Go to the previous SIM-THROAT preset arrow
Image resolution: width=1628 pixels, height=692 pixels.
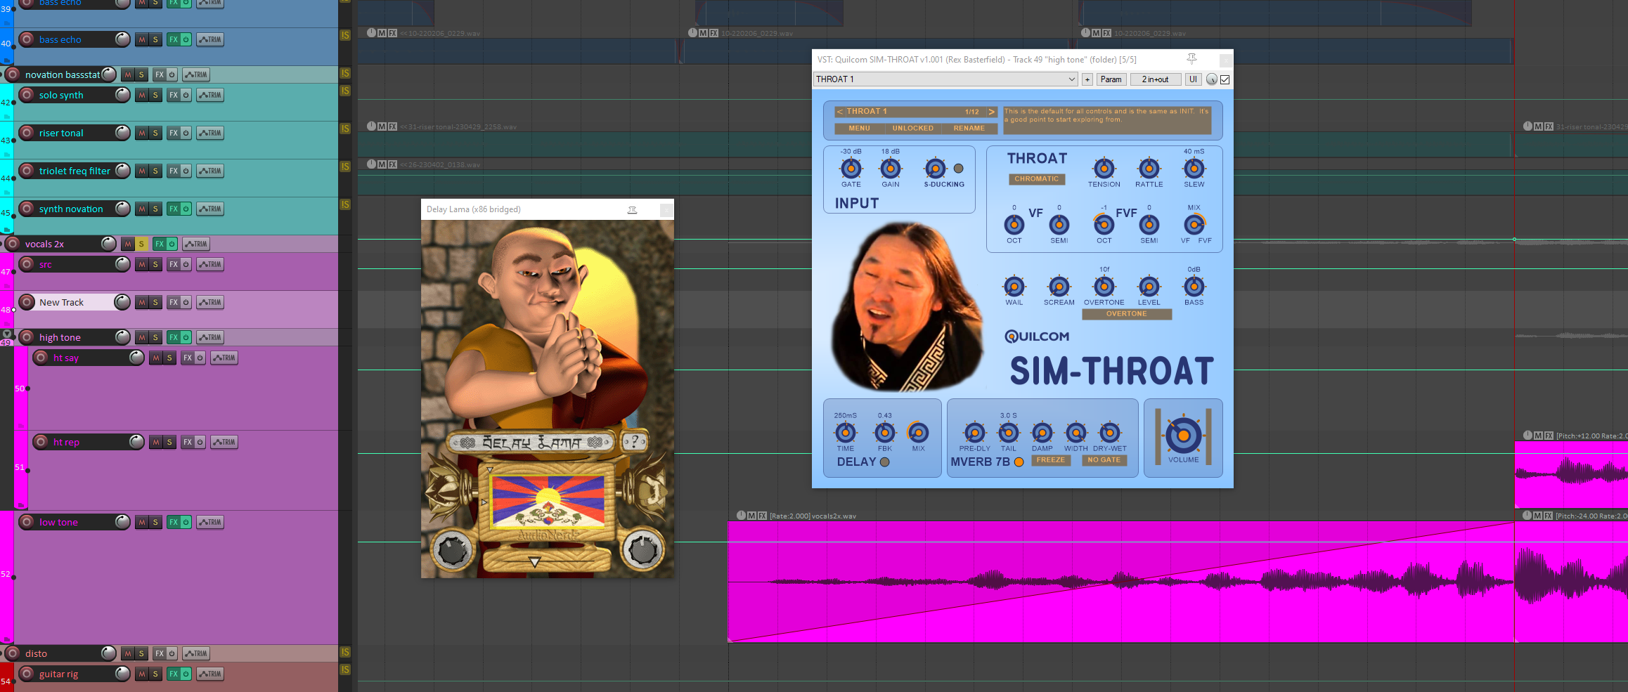(839, 112)
